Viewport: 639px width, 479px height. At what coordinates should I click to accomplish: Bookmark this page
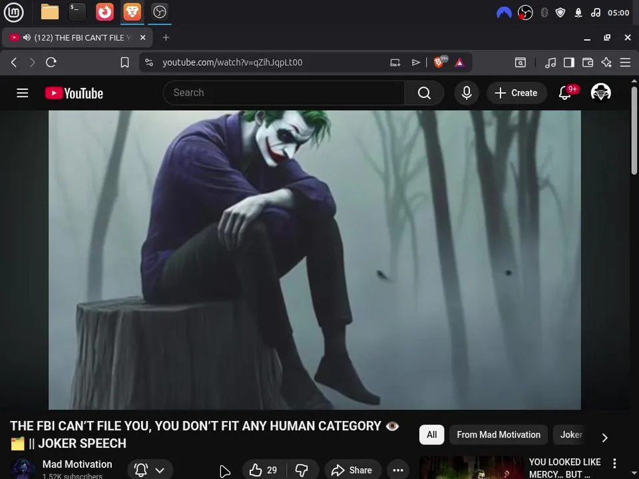(x=124, y=63)
